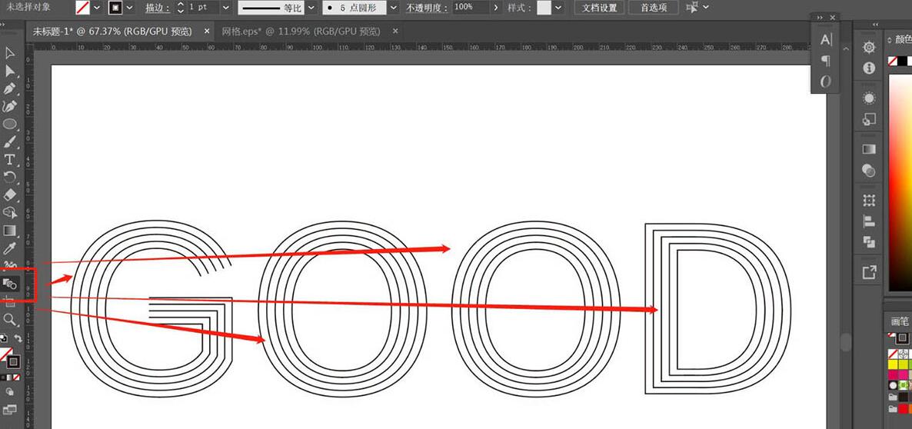Viewport: 912px width, 429px height.
Task: Open the Gradient panel in right dock
Action: coord(869,149)
